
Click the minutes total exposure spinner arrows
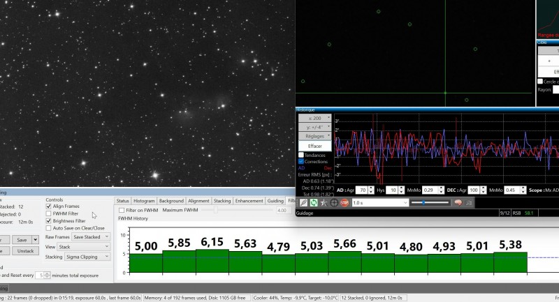47,275
